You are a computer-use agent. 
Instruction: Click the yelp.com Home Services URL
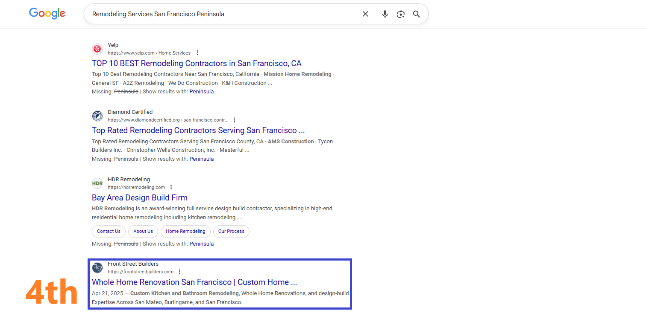(149, 53)
